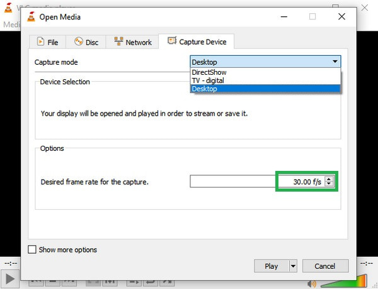Cancel the Open Media dialog
Image resolution: width=378 pixels, height=289 pixels.
coord(325,266)
